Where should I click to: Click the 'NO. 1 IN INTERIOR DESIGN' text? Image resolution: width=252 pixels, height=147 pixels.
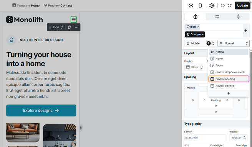click(41, 40)
